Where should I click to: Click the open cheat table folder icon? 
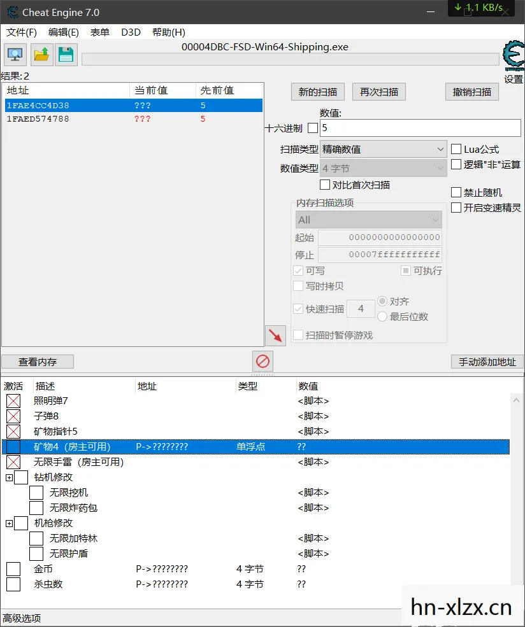(41, 55)
